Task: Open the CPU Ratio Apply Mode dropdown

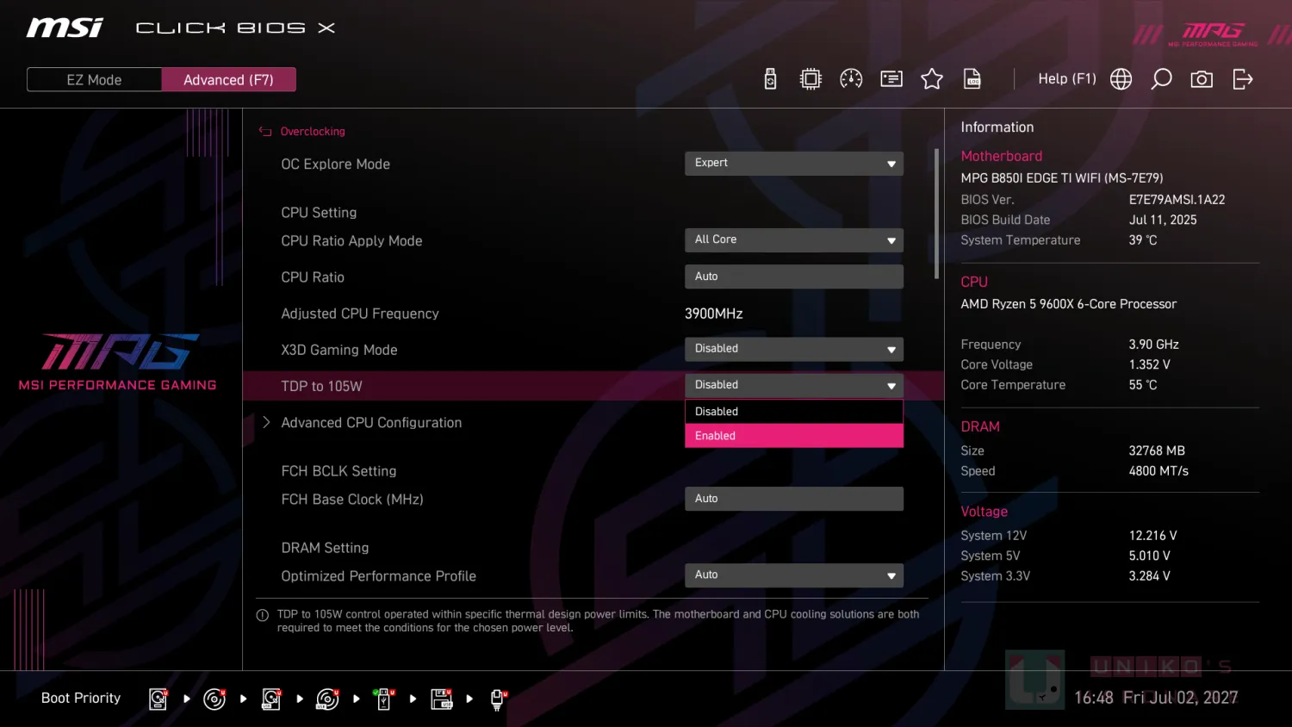Action: point(793,240)
